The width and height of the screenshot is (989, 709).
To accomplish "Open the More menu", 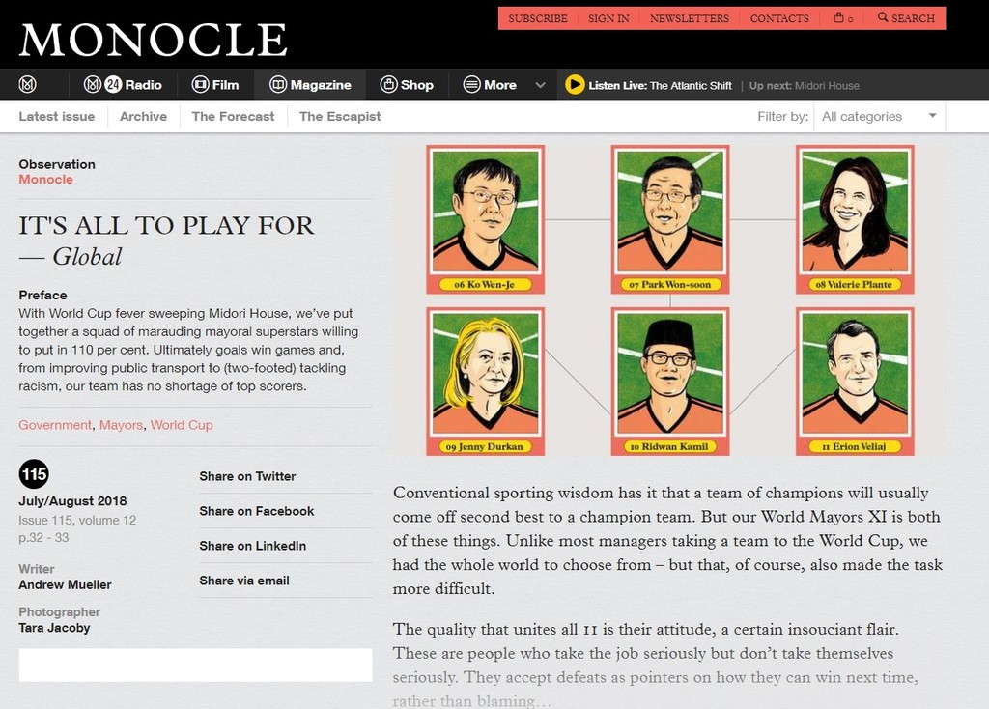I will click(x=490, y=85).
